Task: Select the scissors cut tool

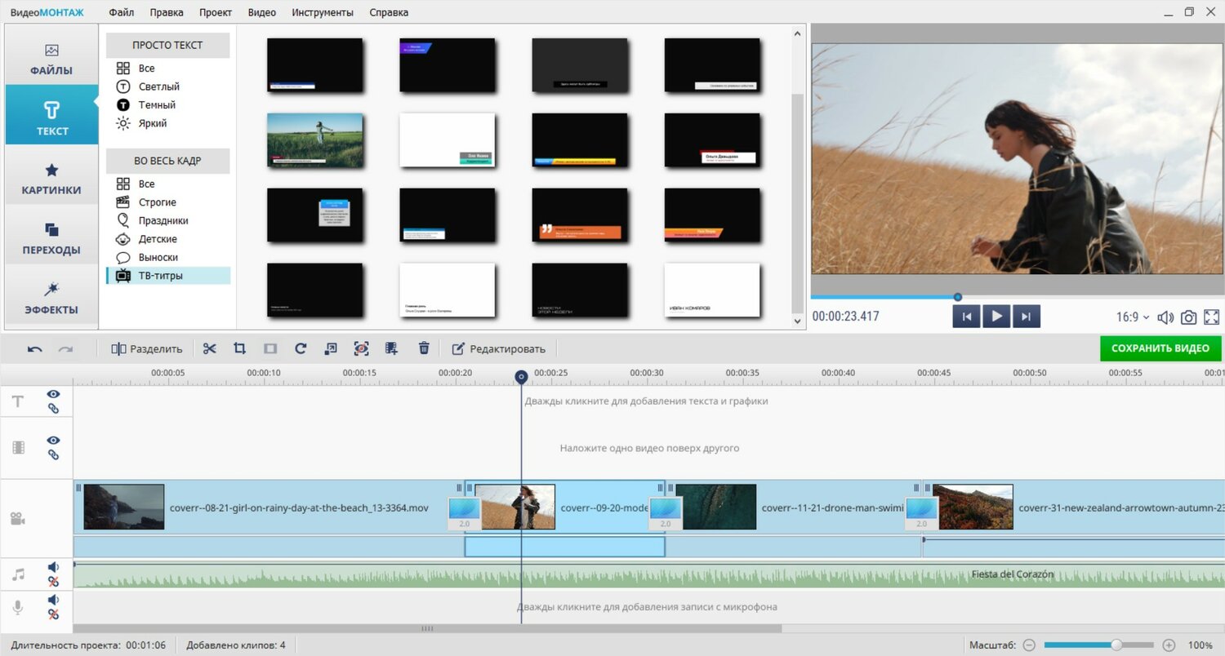Action: (x=210, y=348)
